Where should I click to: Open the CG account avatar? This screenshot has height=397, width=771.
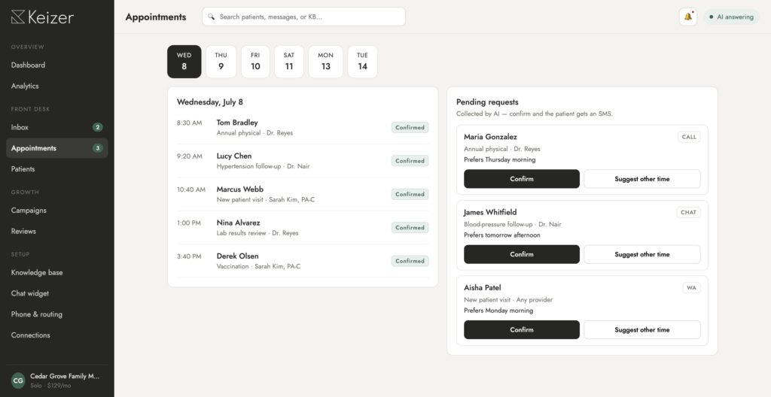tap(18, 380)
